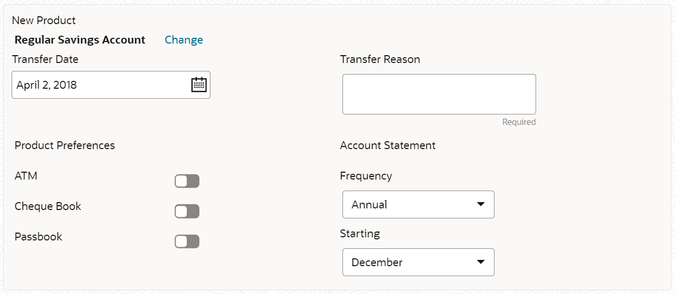This screenshot has width=675, height=294.
Task: Click the Change product link
Action: [x=184, y=40]
